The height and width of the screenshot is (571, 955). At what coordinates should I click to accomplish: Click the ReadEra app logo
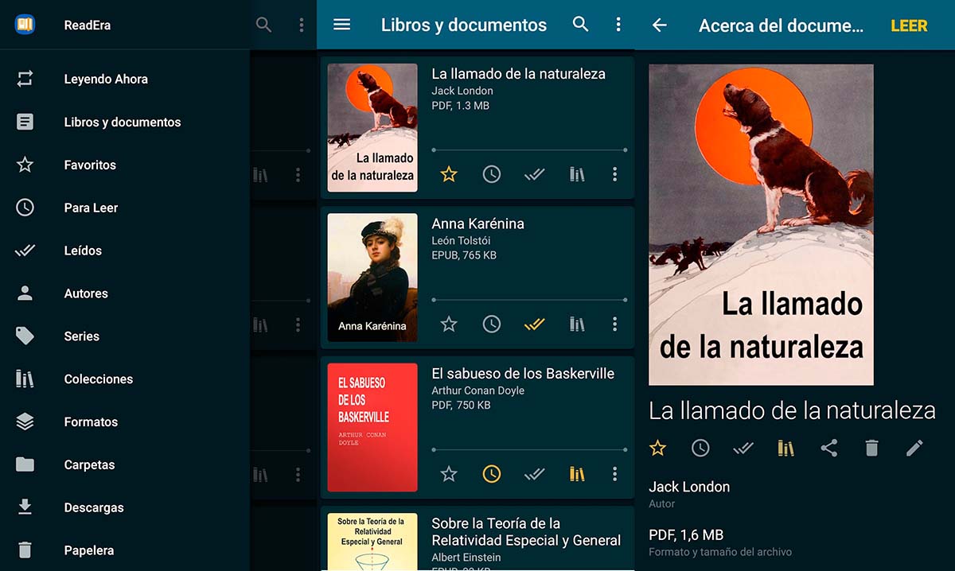pos(25,25)
